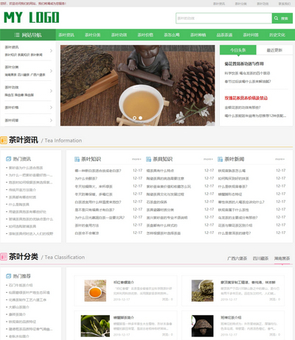Click more link beside 茶叶知识
295x340 pixels.
(136, 159)
